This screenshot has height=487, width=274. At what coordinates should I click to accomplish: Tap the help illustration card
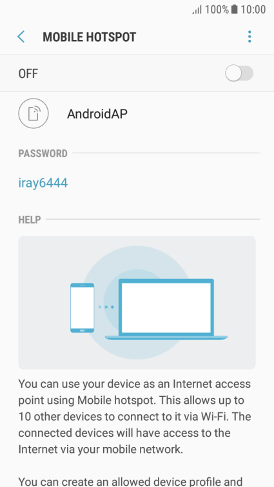point(137,303)
